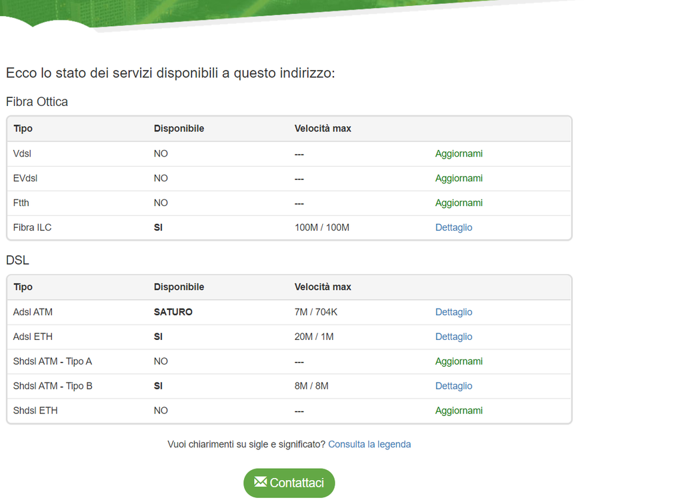Screen dimensions: 683x500
Task: Click the Fibra Ottica section heading
Action: click(37, 101)
